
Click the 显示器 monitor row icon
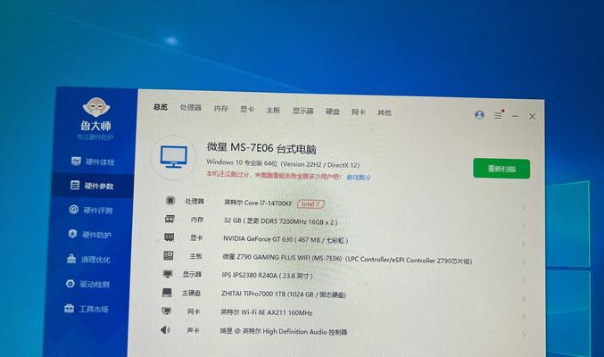click(x=168, y=274)
